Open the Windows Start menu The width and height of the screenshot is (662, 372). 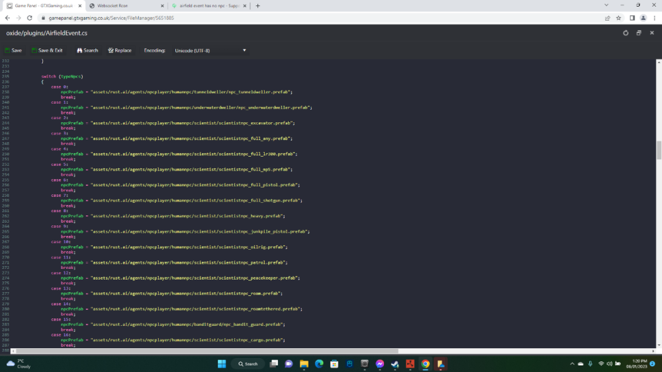(222, 363)
